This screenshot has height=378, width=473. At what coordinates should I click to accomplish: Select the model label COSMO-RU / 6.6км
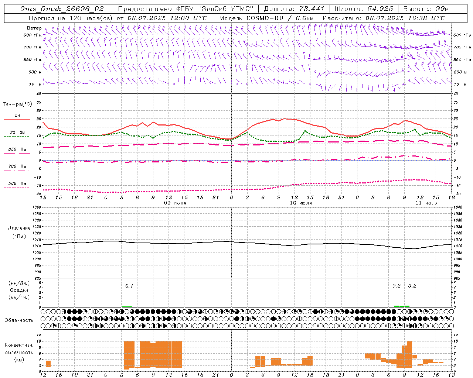click(280, 18)
